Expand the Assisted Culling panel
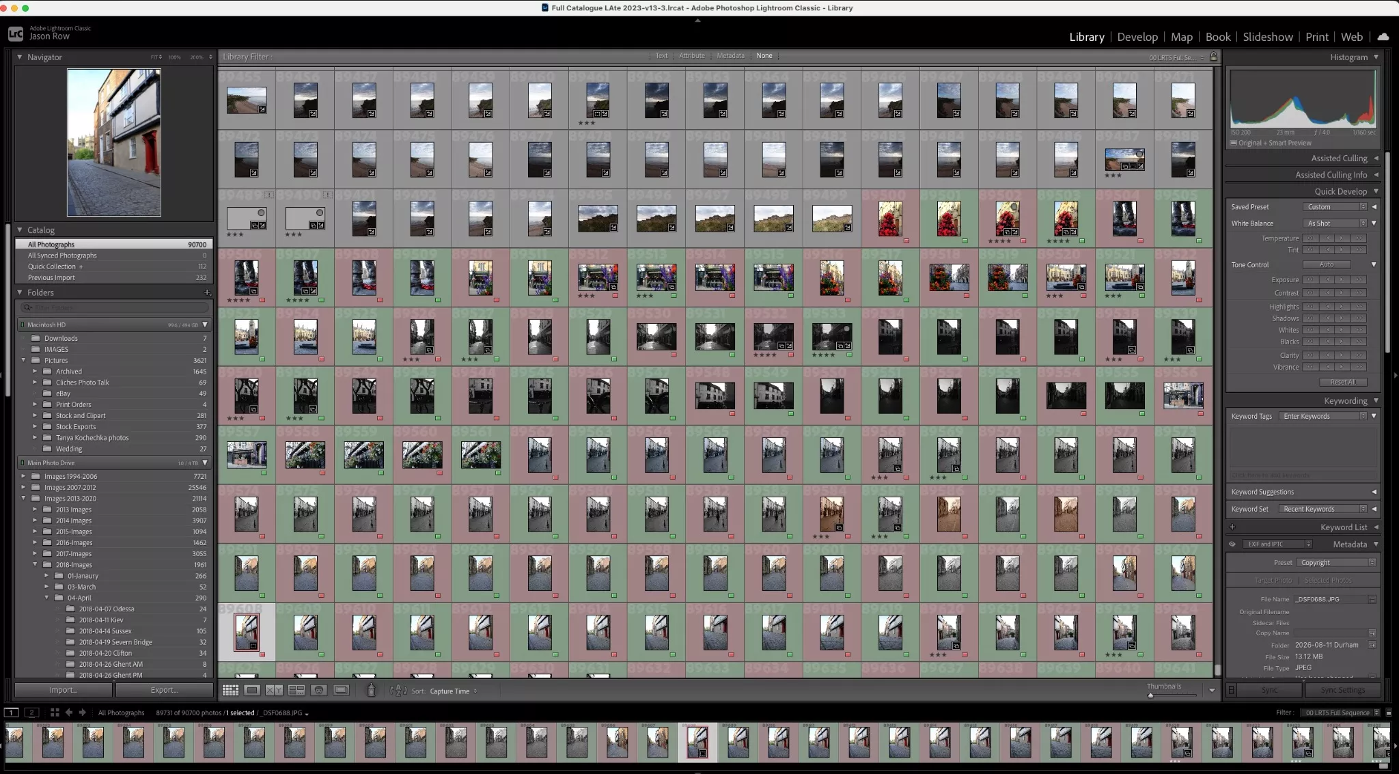The image size is (1399, 774). [1376, 158]
